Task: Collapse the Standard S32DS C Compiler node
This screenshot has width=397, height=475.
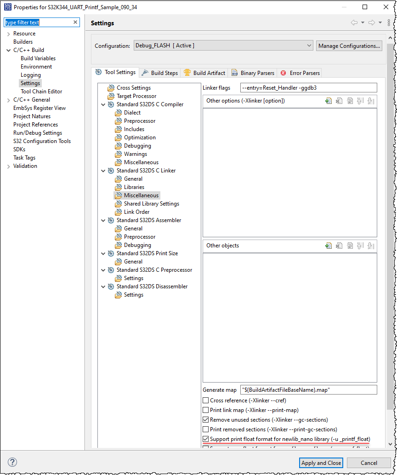Action: (103, 104)
